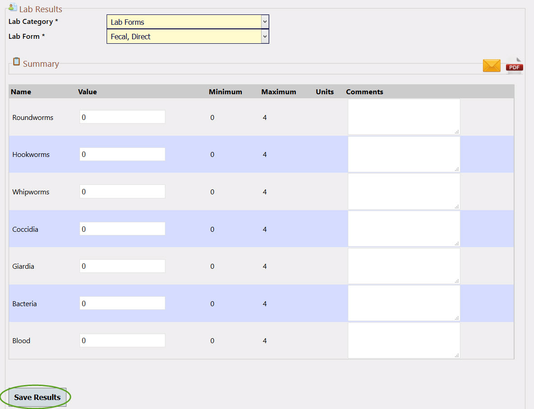Click the Hookworms minimum value 0

212,155
